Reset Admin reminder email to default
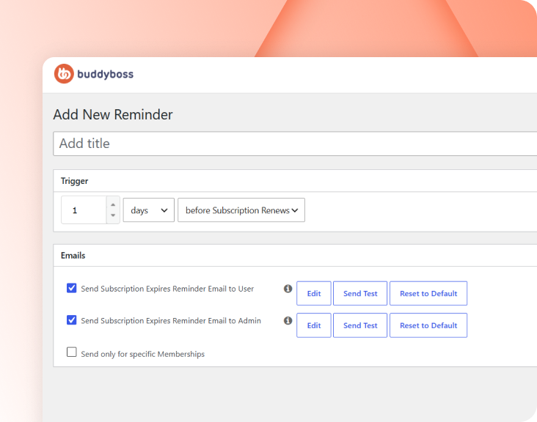 (428, 325)
